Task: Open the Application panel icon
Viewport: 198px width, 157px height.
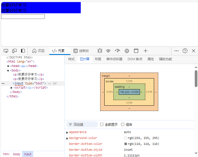Action: click(x=136, y=51)
